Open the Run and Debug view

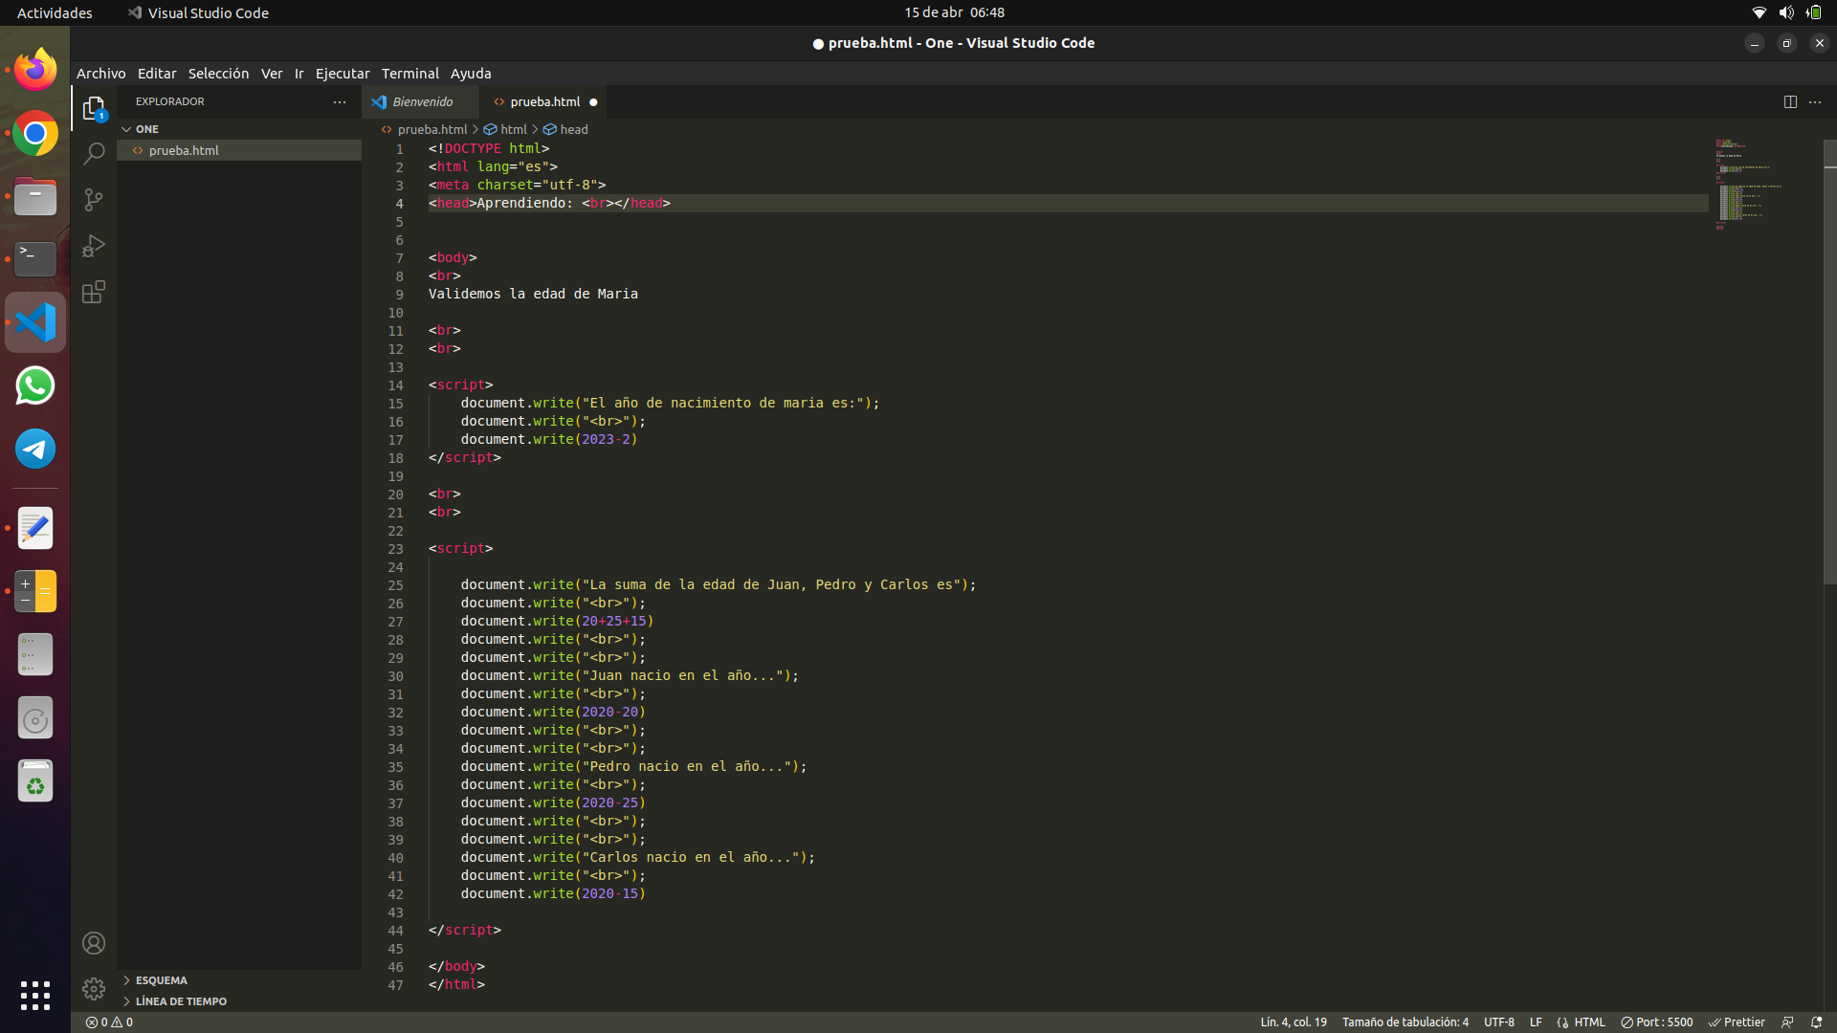94,246
